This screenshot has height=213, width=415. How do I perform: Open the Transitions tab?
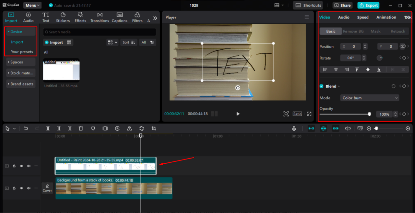click(x=100, y=17)
